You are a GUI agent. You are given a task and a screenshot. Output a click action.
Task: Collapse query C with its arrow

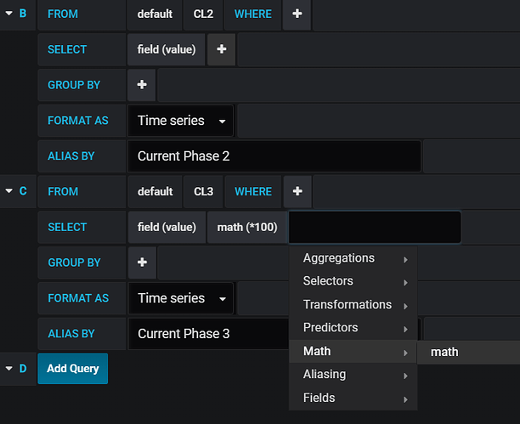[x=8, y=192]
